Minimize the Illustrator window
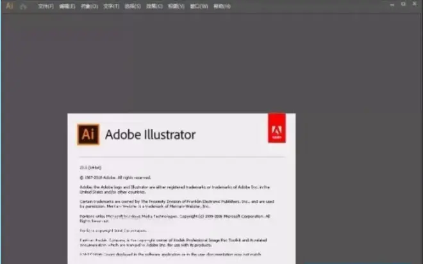This screenshot has height=264, width=423. (x=392, y=4)
